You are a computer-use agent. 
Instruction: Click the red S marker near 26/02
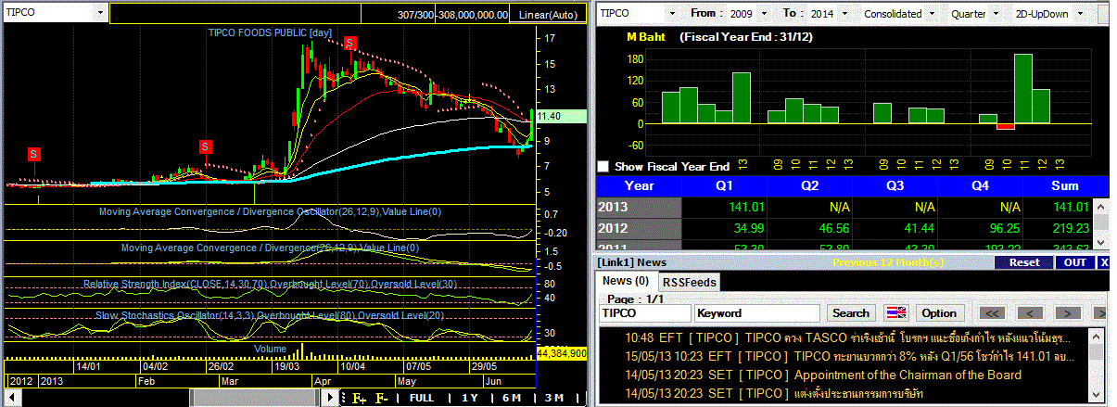point(206,146)
